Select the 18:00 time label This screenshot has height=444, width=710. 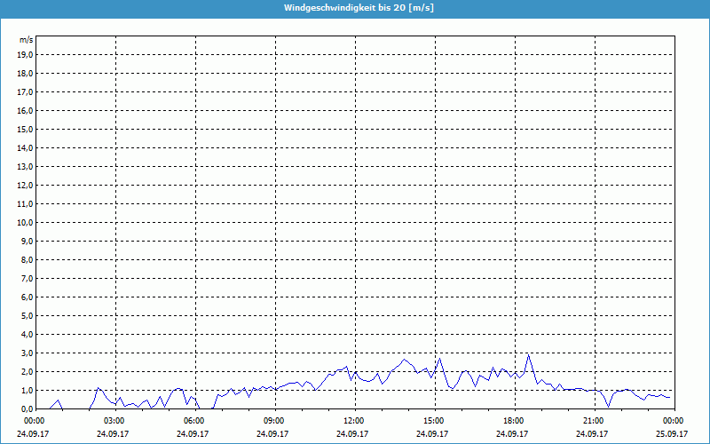click(514, 420)
